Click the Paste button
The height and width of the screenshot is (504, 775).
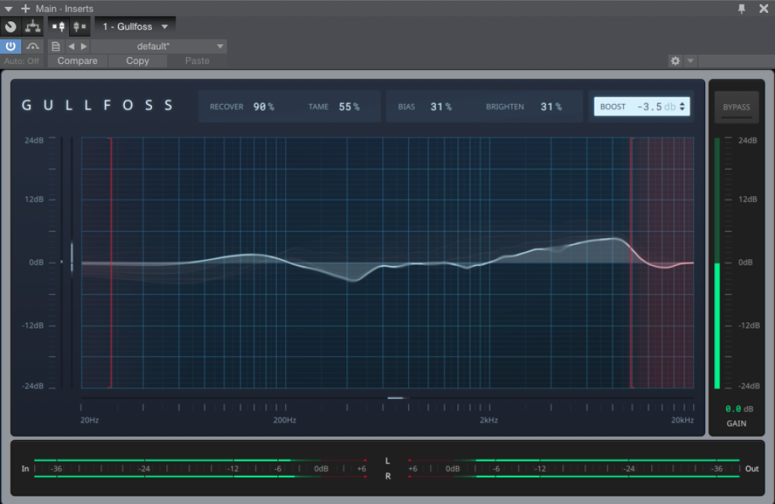coord(198,61)
